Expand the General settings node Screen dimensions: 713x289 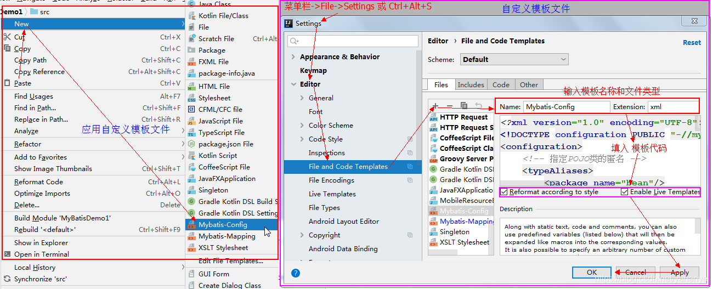(x=302, y=98)
